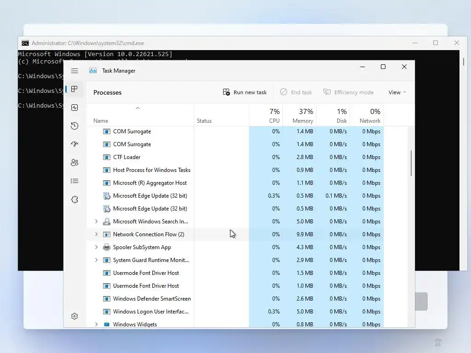
Task: Open the View dropdown
Action: coord(397,92)
